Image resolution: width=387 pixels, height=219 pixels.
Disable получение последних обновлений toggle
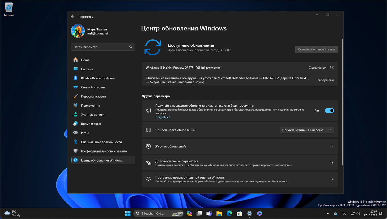(329, 110)
